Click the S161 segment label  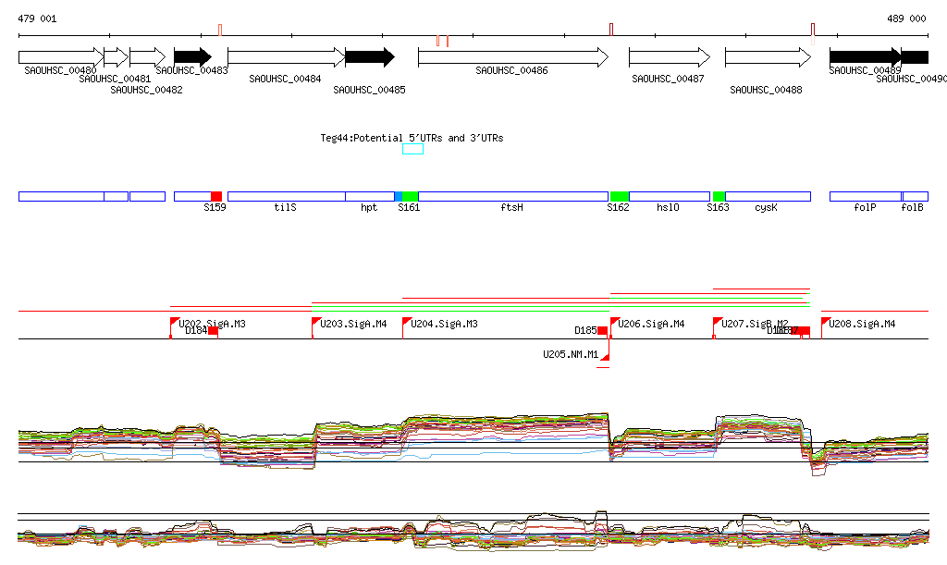click(409, 208)
